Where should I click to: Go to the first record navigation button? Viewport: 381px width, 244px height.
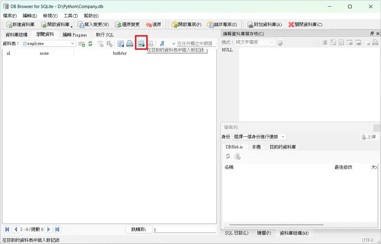7,229
